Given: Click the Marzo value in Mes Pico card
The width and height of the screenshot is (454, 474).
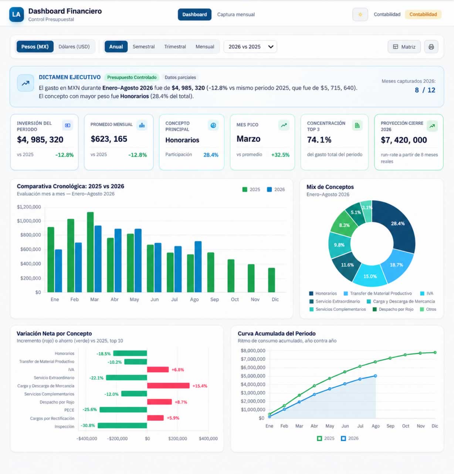Looking at the screenshot, I should click(x=248, y=139).
